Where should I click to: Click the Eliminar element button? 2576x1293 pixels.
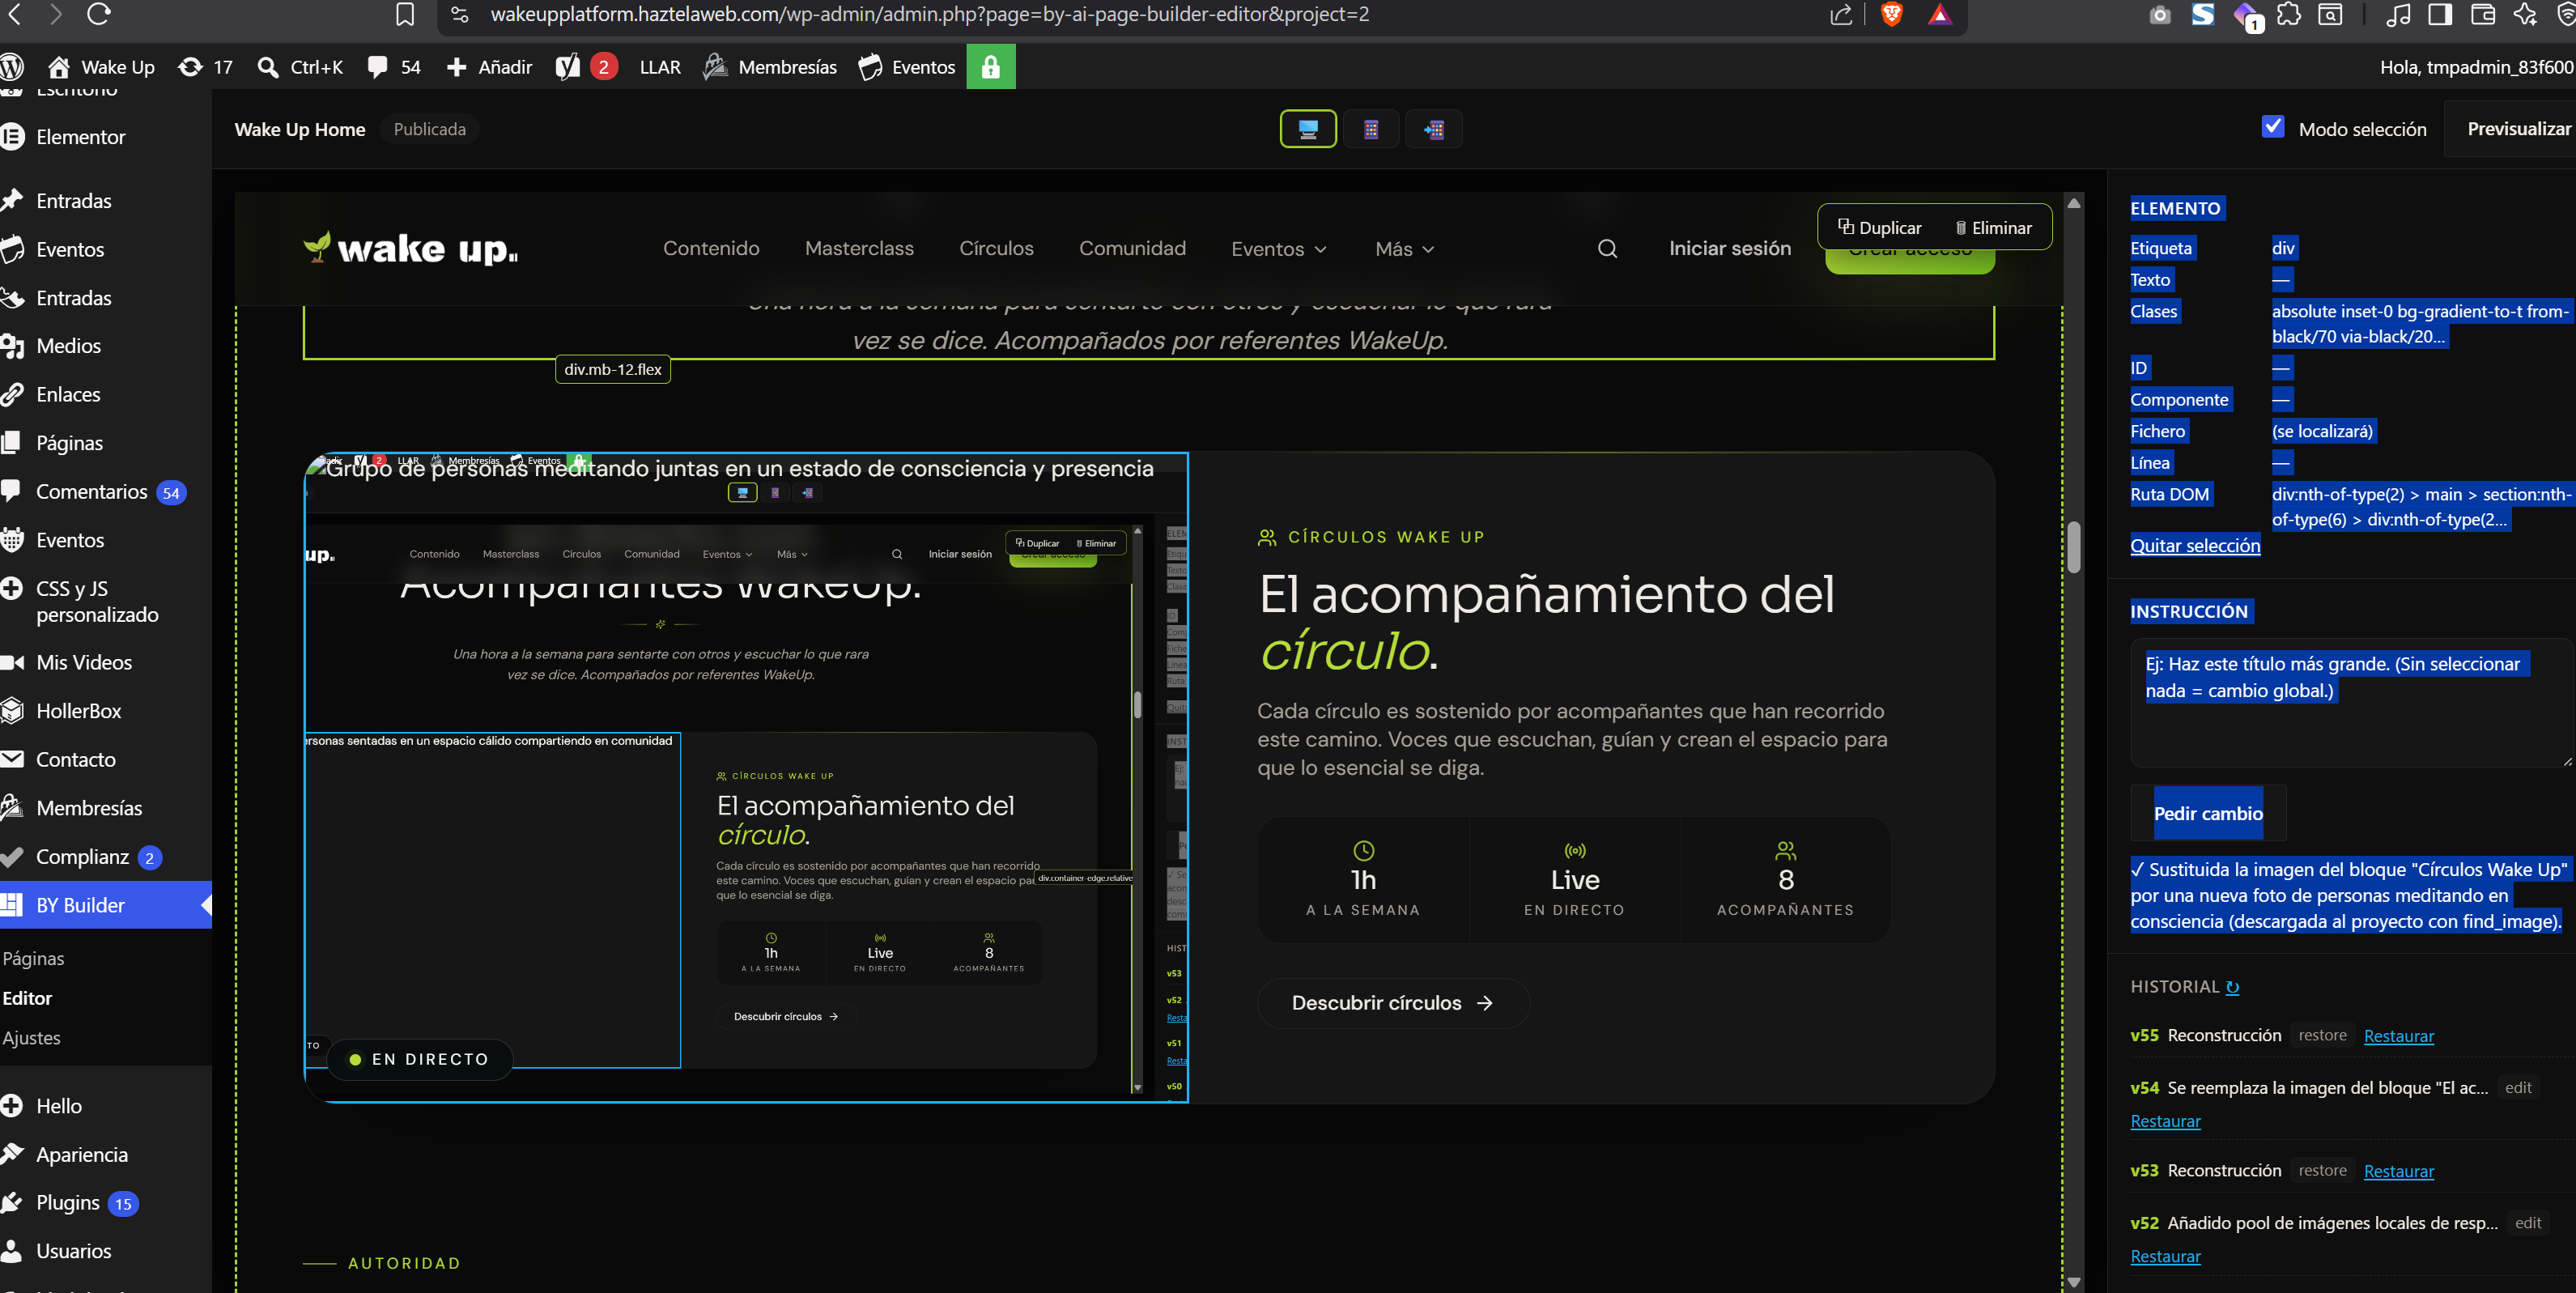(x=1993, y=228)
